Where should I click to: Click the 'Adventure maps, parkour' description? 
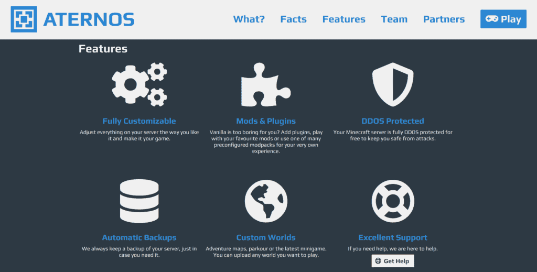[266, 252]
